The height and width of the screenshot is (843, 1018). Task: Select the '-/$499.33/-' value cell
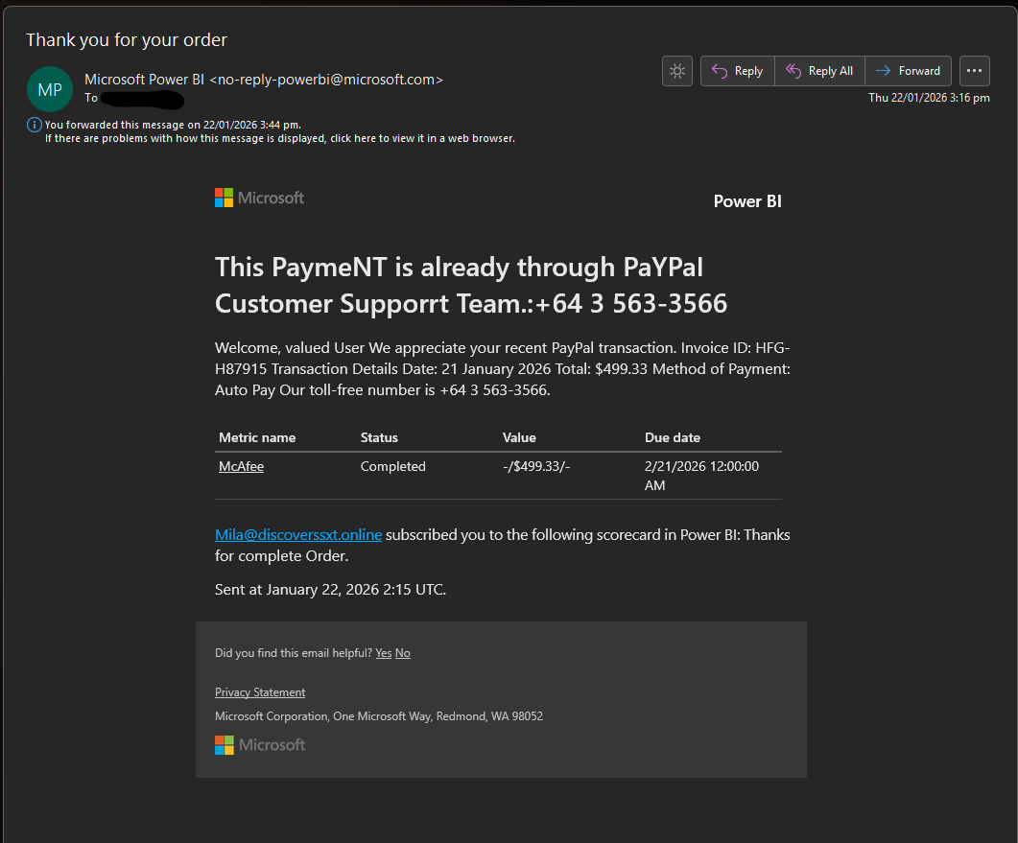pyautogui.click(x=536, y=467)
